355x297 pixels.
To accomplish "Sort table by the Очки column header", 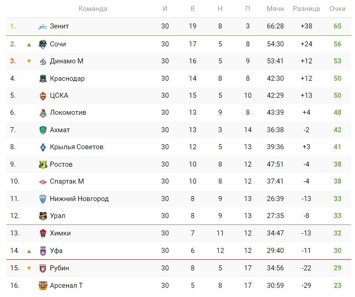I will point(337,9).
